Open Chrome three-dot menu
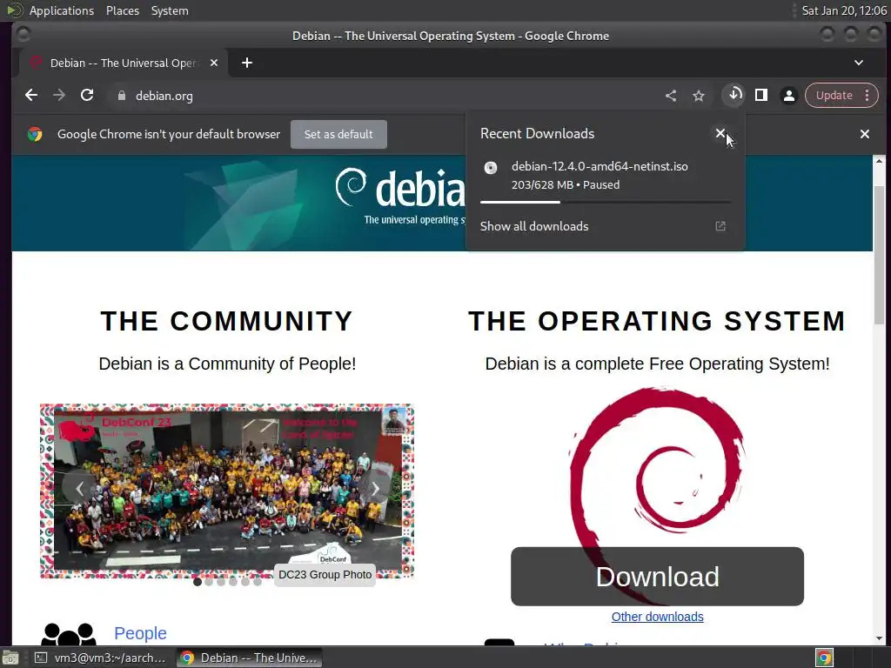This screenshot has width=891, height=668. (x=868, y=96)
